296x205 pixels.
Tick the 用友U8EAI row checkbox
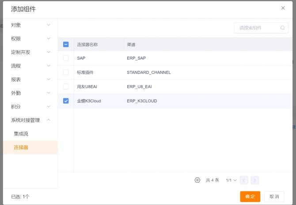[x=66, y=86]
